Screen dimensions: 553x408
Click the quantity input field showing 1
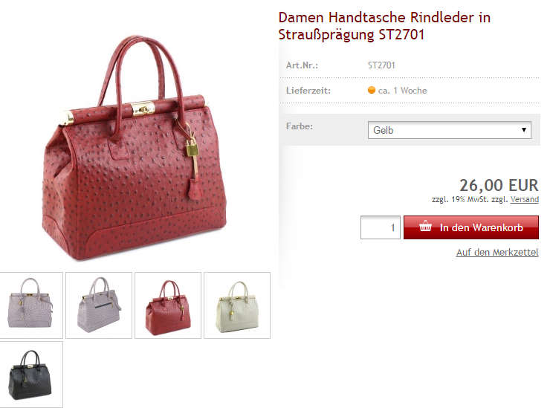click(x=381, y=227)
